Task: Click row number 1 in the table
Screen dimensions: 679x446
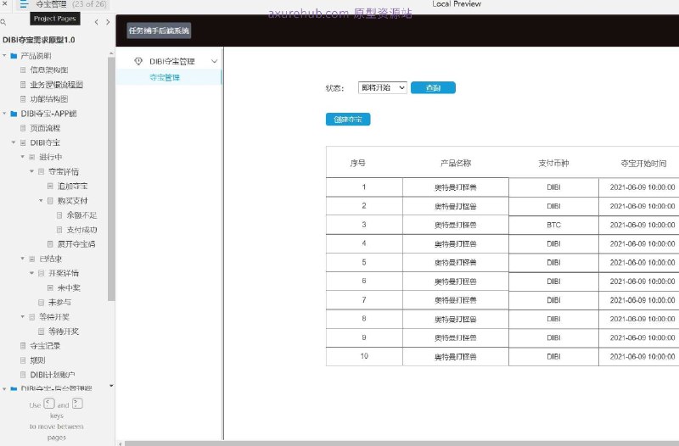Action: pyautogui.click(x=364, y=187)
